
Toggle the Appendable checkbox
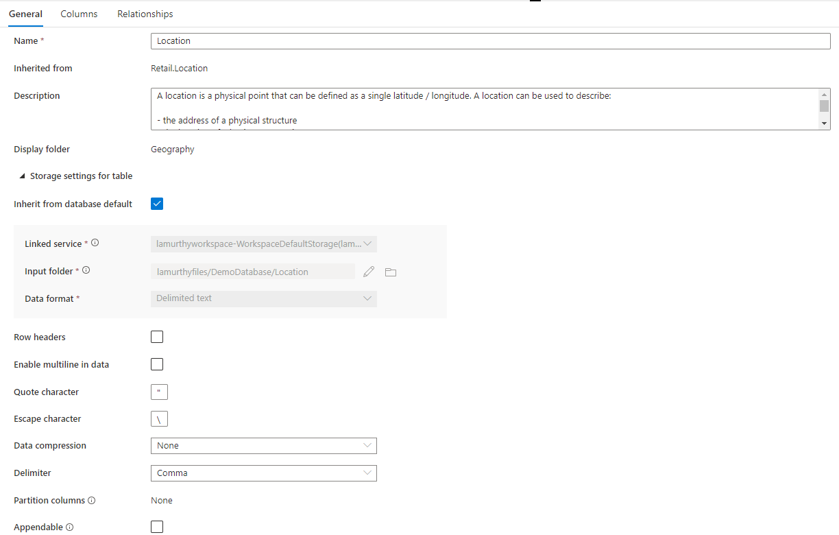pos(157,527)
